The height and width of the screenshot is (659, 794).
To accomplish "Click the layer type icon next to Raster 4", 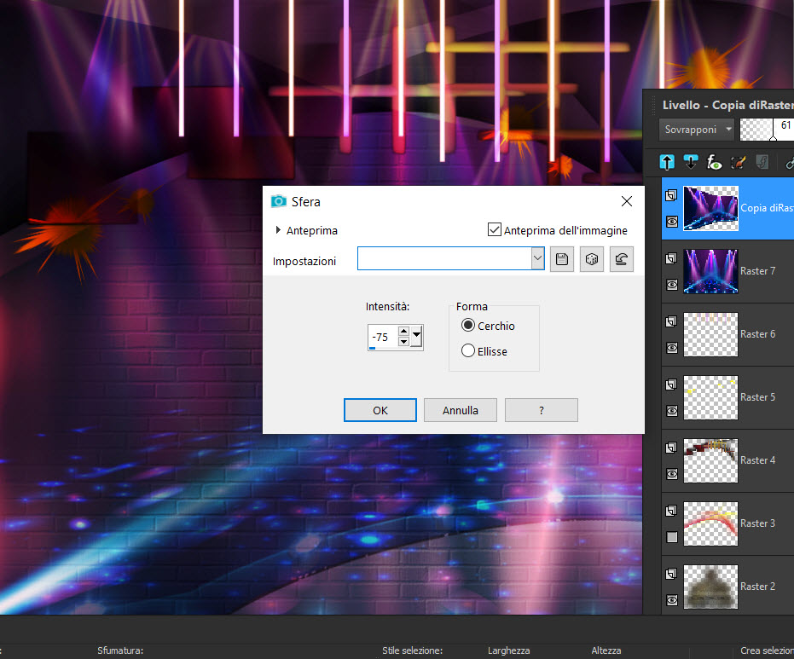I will tap(671, 448).
